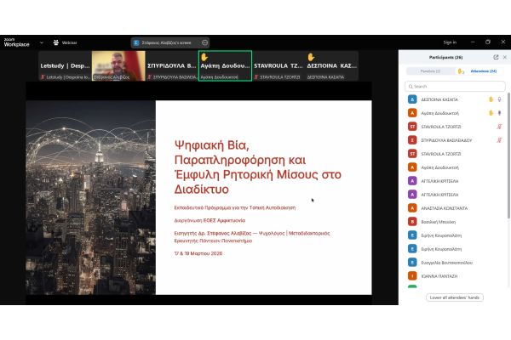Toggle microphone for Αγάπη Δουδουκτσή
The width and height of the screenshot is (511, 340).
click(499, 113)
